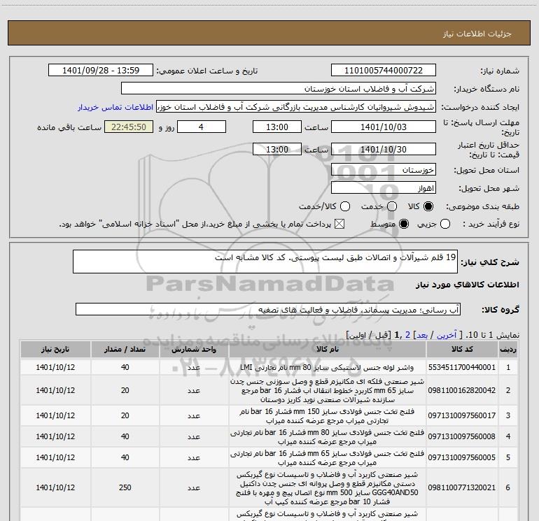Open results page 2 link

point(407,335)
